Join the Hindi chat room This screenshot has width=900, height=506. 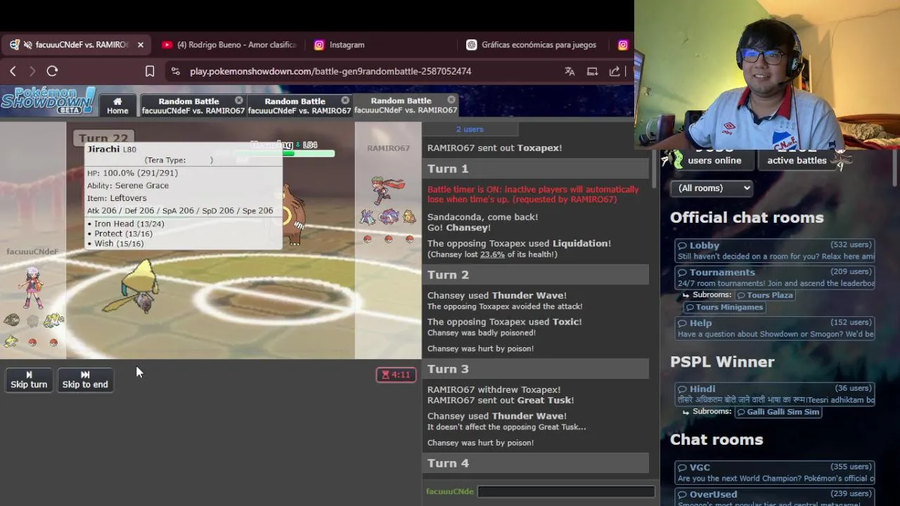(x=774, y=394)
